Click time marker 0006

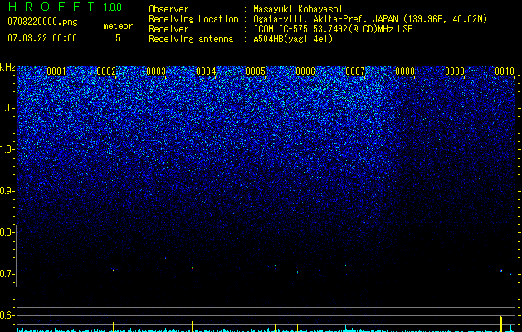coord(305,71)
